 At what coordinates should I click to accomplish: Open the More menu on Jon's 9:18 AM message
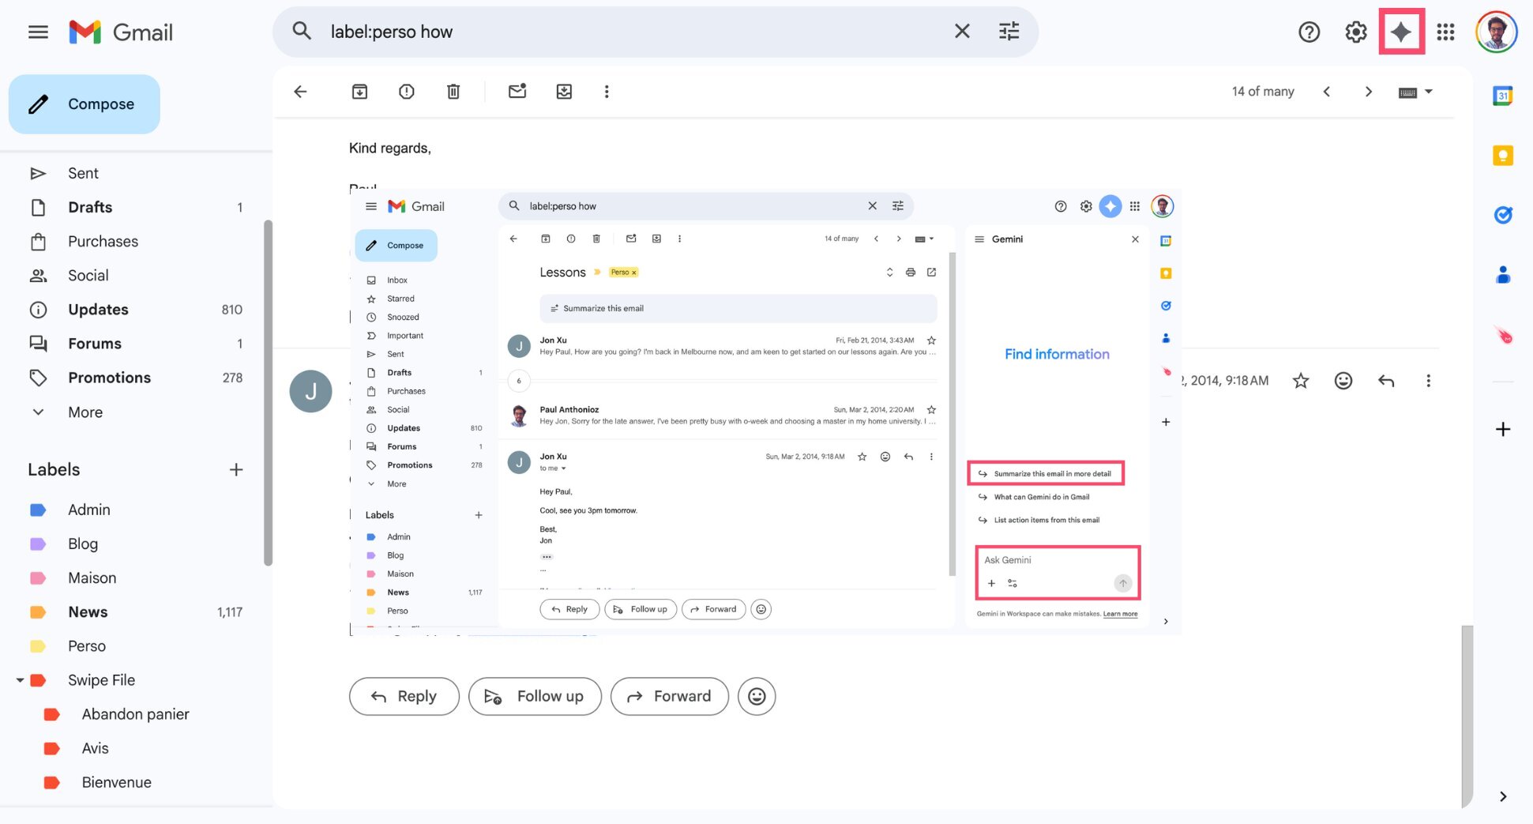pos(1428,381)
